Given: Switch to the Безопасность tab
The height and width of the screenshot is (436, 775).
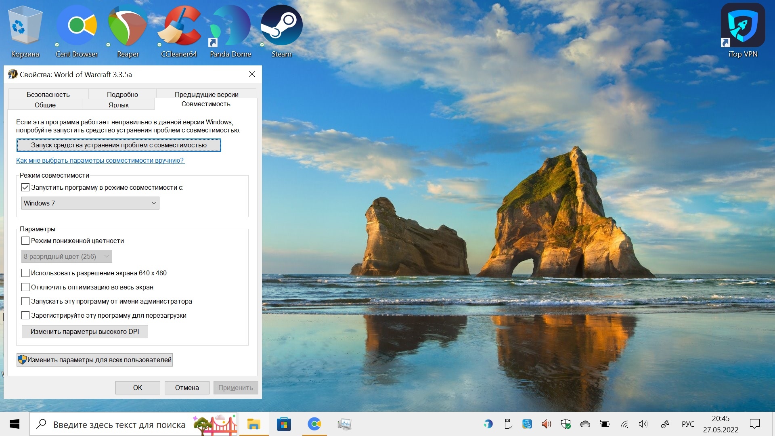Looking at the screenshot, I should (x=48, y=94).
